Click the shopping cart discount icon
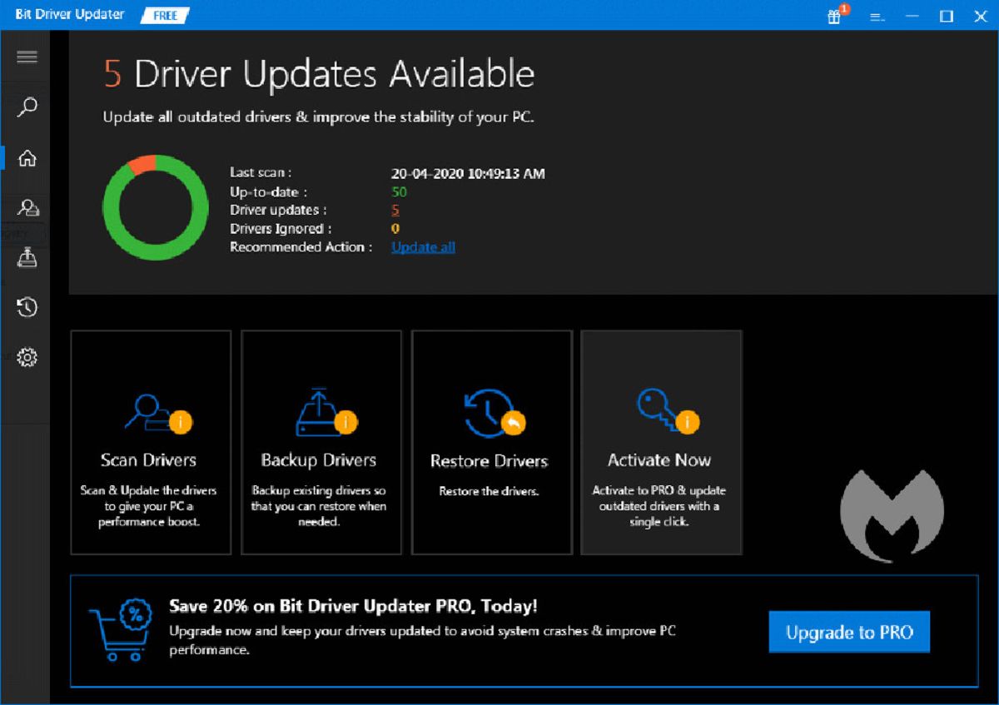 coord(120,631)
